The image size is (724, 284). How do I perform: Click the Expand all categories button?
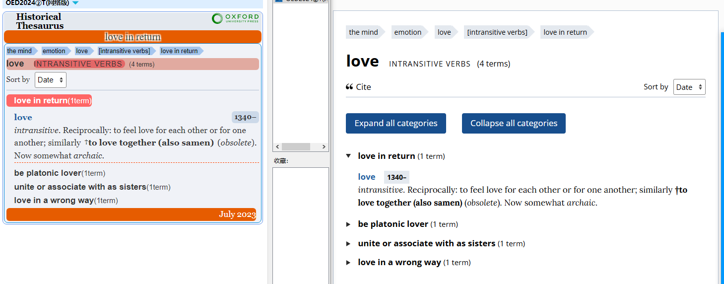396,124
